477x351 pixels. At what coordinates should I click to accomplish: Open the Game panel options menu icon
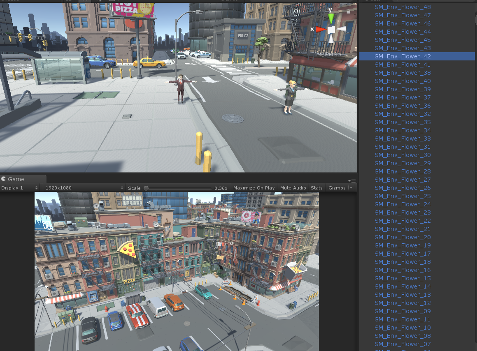[x=352, y=181]
